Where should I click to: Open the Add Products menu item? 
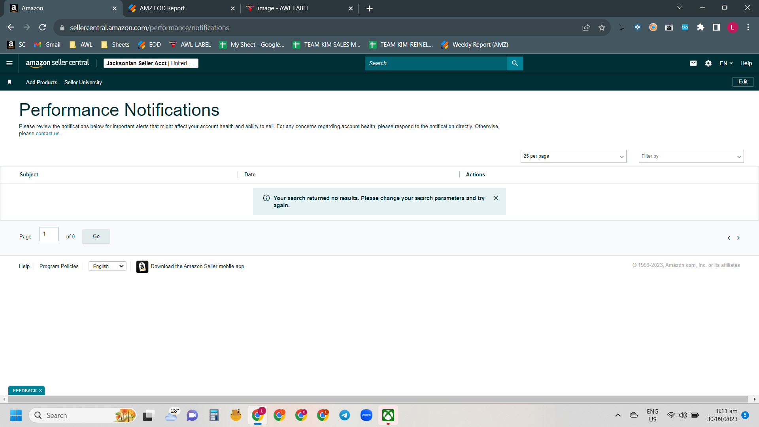[x=42, y=82]
